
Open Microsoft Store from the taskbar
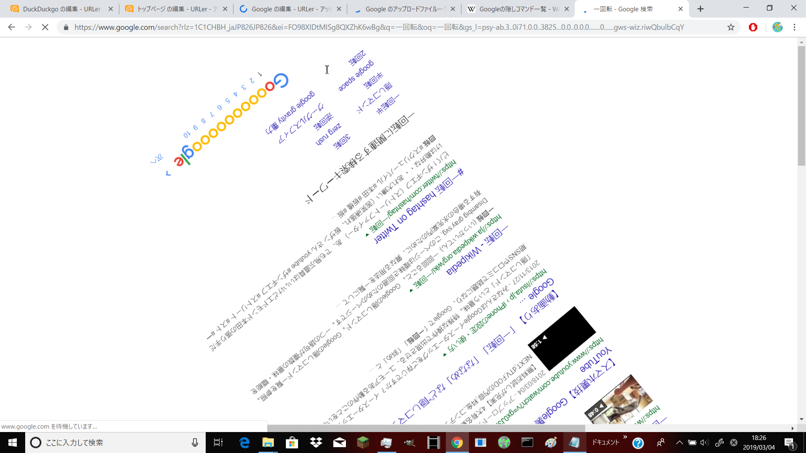(292, 443)
